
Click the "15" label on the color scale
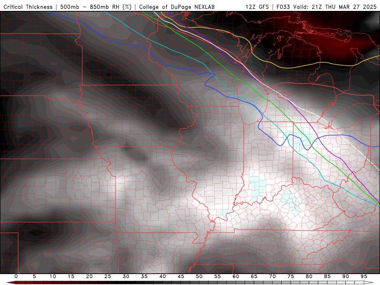point(71,276)
